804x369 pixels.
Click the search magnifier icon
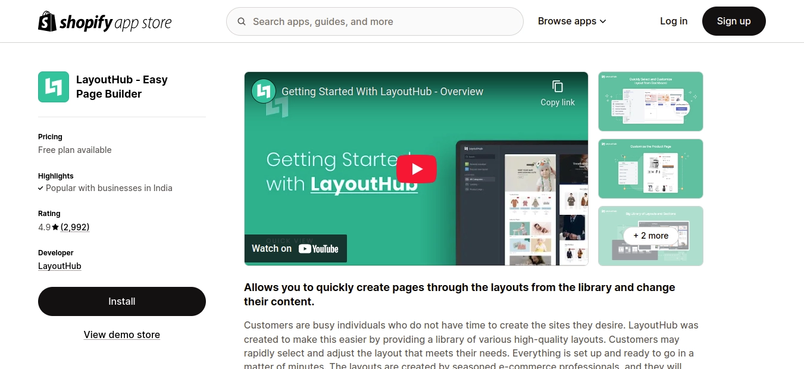(241, 21)
